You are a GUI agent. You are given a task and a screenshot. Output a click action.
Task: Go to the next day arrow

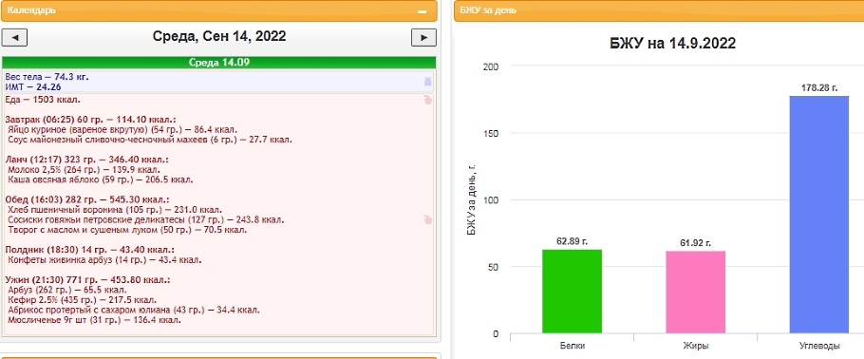[423, 37]
